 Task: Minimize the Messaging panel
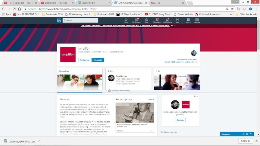(251, 134)
